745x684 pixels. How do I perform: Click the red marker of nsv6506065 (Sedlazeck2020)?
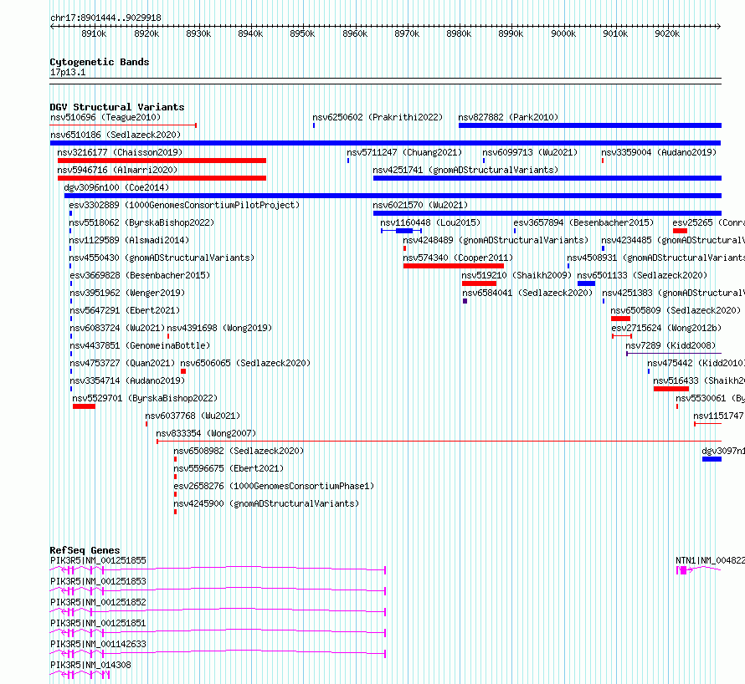tap(183, 371)
